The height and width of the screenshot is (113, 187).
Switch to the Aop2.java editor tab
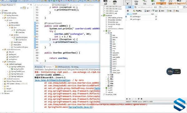[89, 5]
